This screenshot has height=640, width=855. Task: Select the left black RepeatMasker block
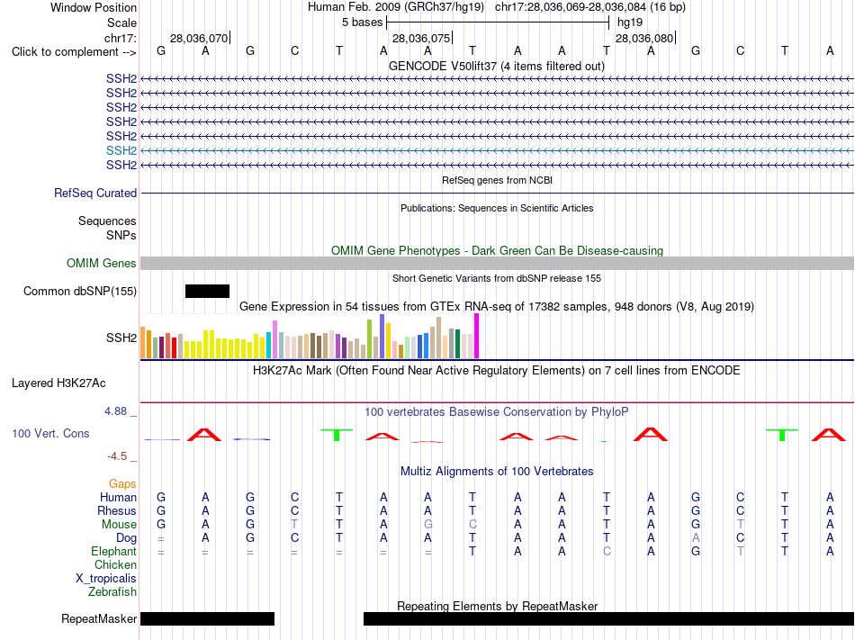pyautogui.click(x=207, y=618)
